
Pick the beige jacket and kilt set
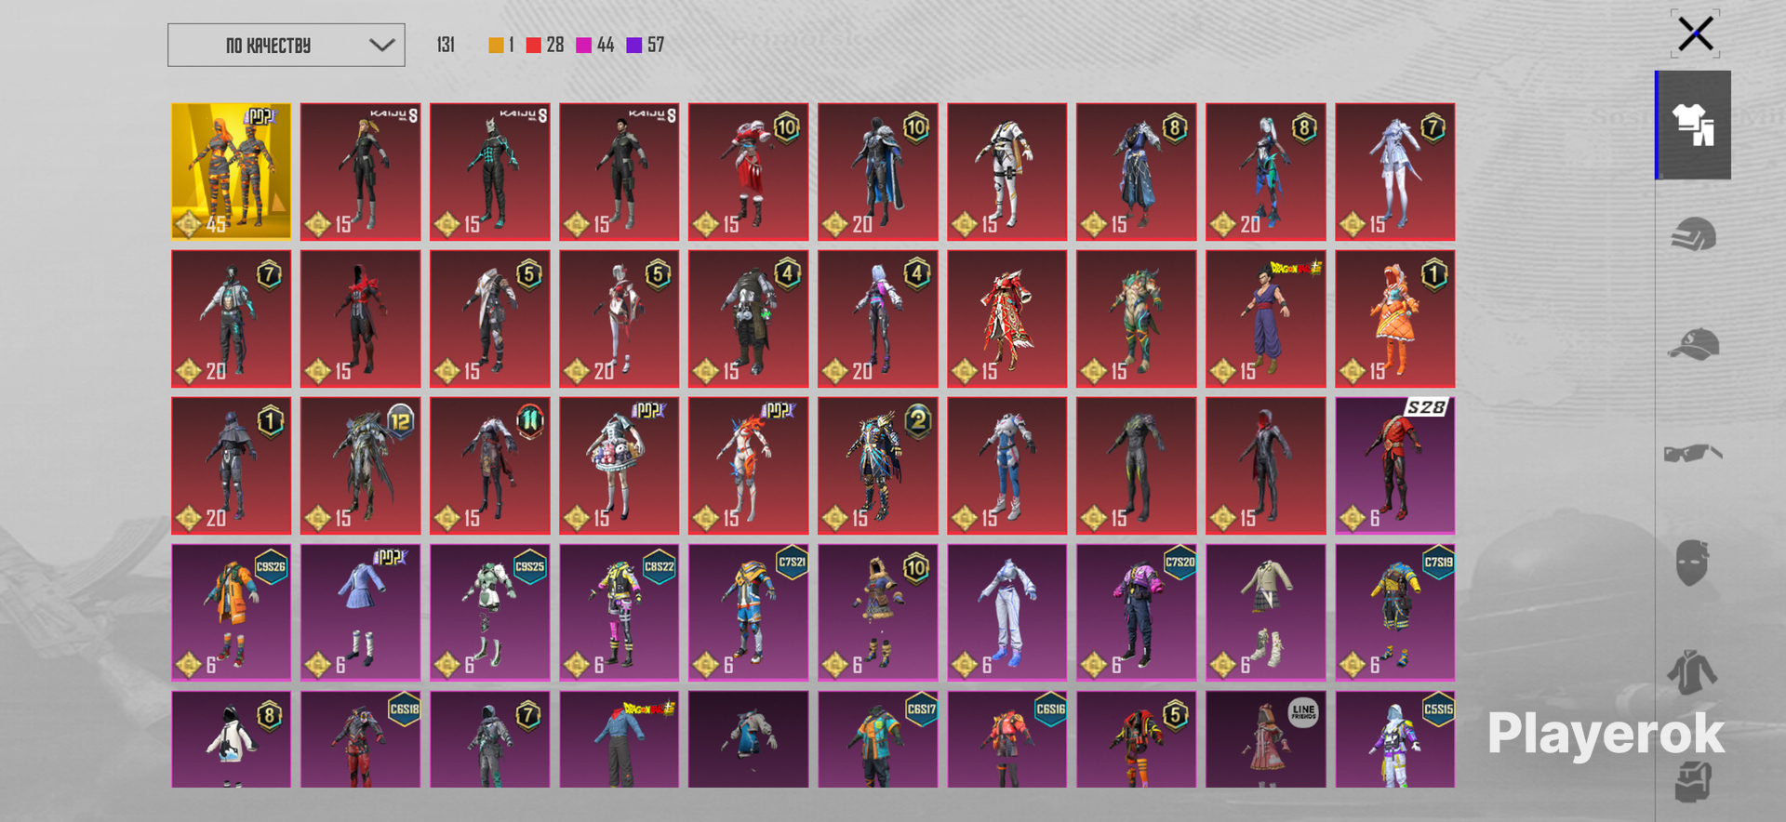1266,613
